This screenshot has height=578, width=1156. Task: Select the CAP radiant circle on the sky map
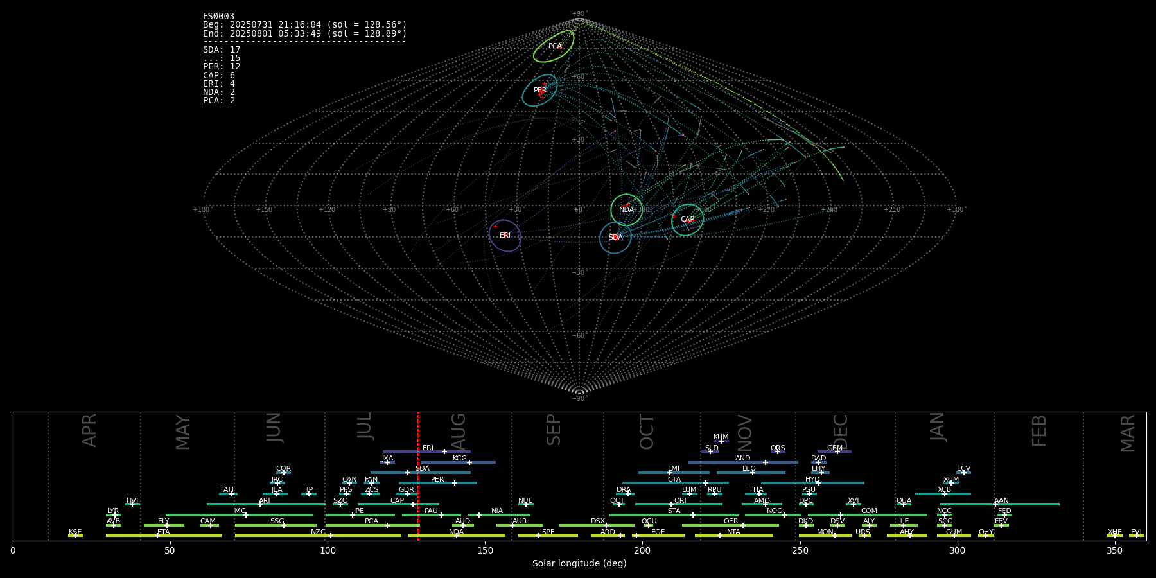tap(688, 220)
